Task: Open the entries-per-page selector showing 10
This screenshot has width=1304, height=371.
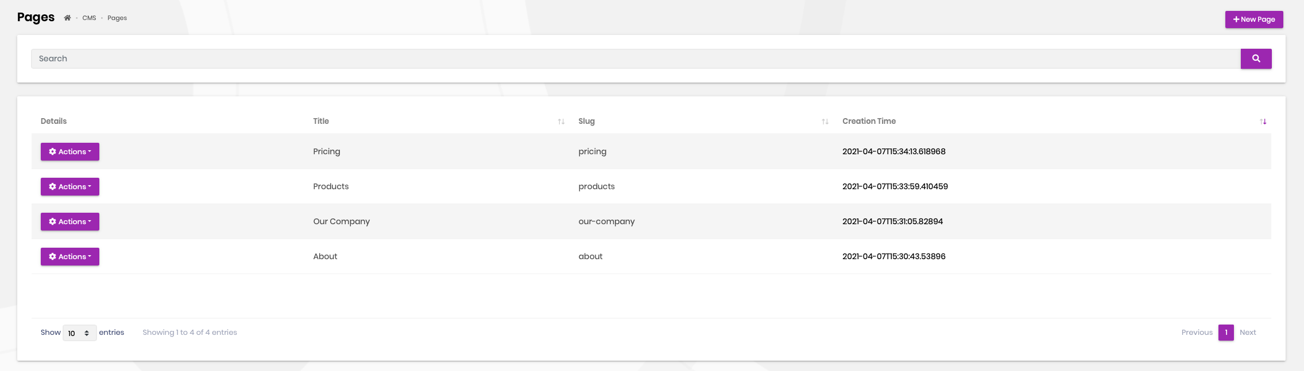Action: click(x=79, y=333)
